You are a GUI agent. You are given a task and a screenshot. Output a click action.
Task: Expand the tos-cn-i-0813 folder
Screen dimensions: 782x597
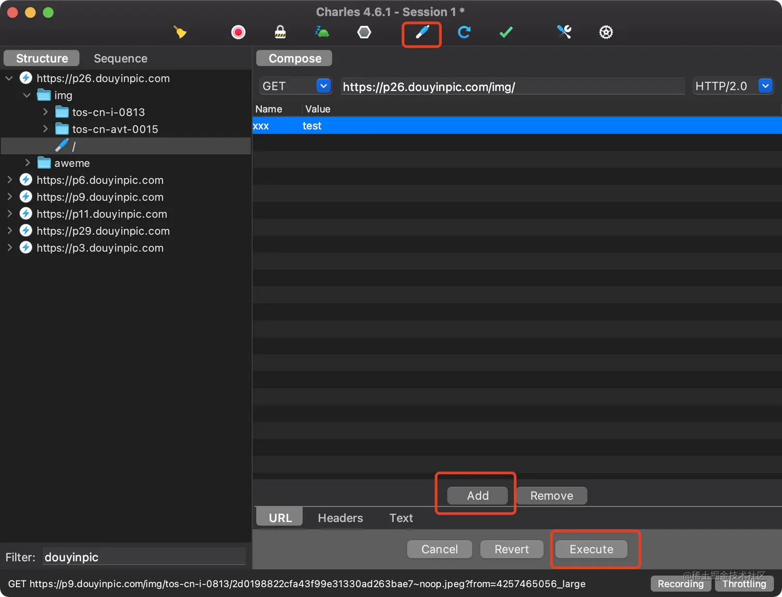[45, 112]
